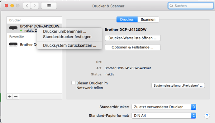
Task: Minimize the window with the yellow button
Action: [12, 6]
